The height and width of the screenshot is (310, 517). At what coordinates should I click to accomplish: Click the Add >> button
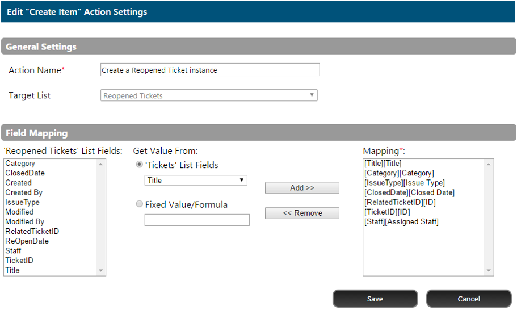(x=302, y=188)
